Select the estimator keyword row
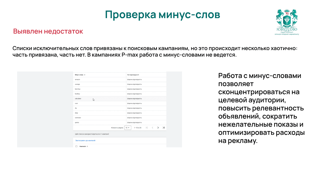The height and width of the screenshot is (170, 326). pyautogui.click(x=120, y=118)
